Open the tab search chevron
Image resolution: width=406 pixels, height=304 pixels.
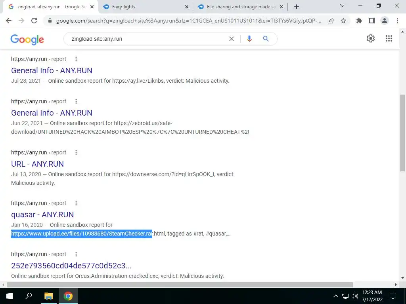click(342, 6)
